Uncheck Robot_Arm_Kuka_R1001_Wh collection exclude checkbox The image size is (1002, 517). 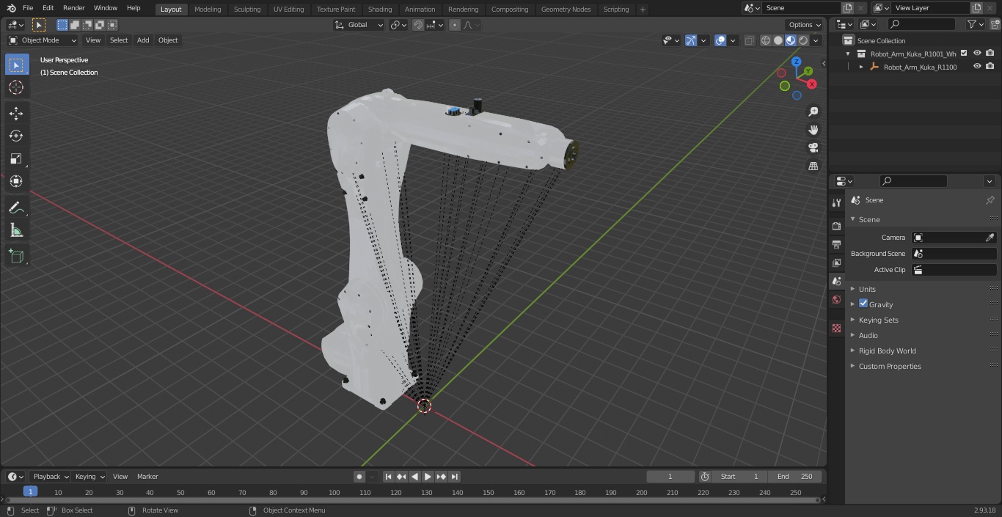point(964,54)
